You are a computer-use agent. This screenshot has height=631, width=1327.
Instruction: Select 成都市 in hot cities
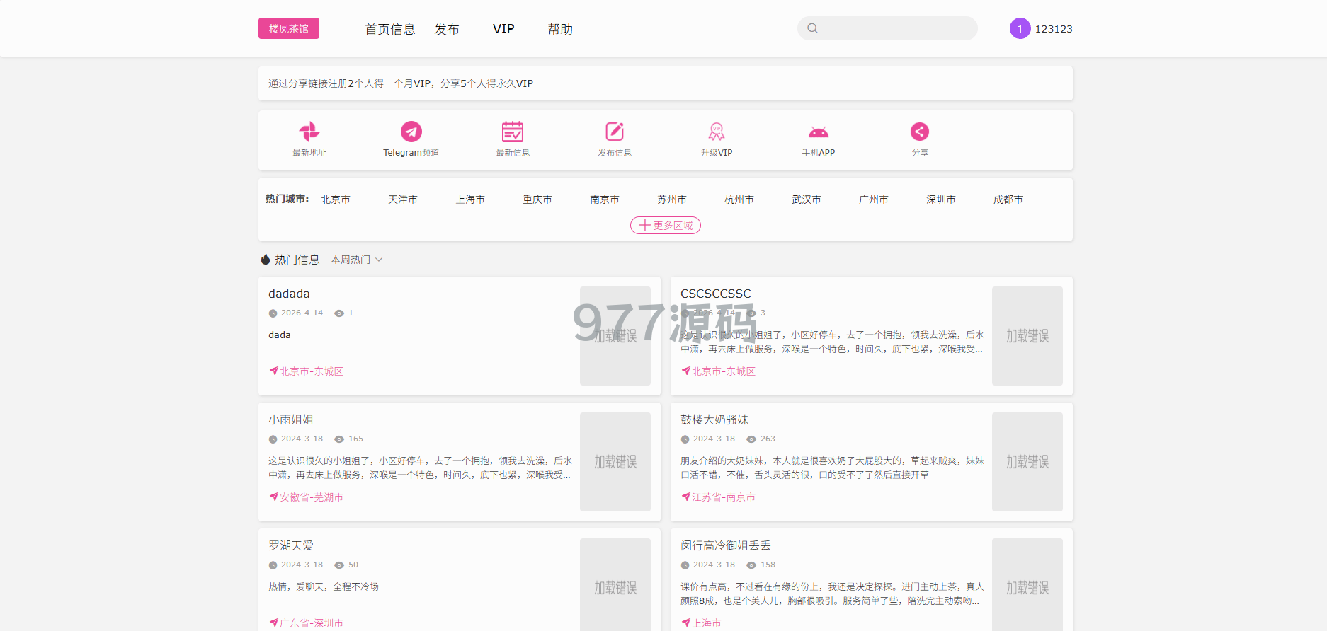click(x=1008, y=199)
